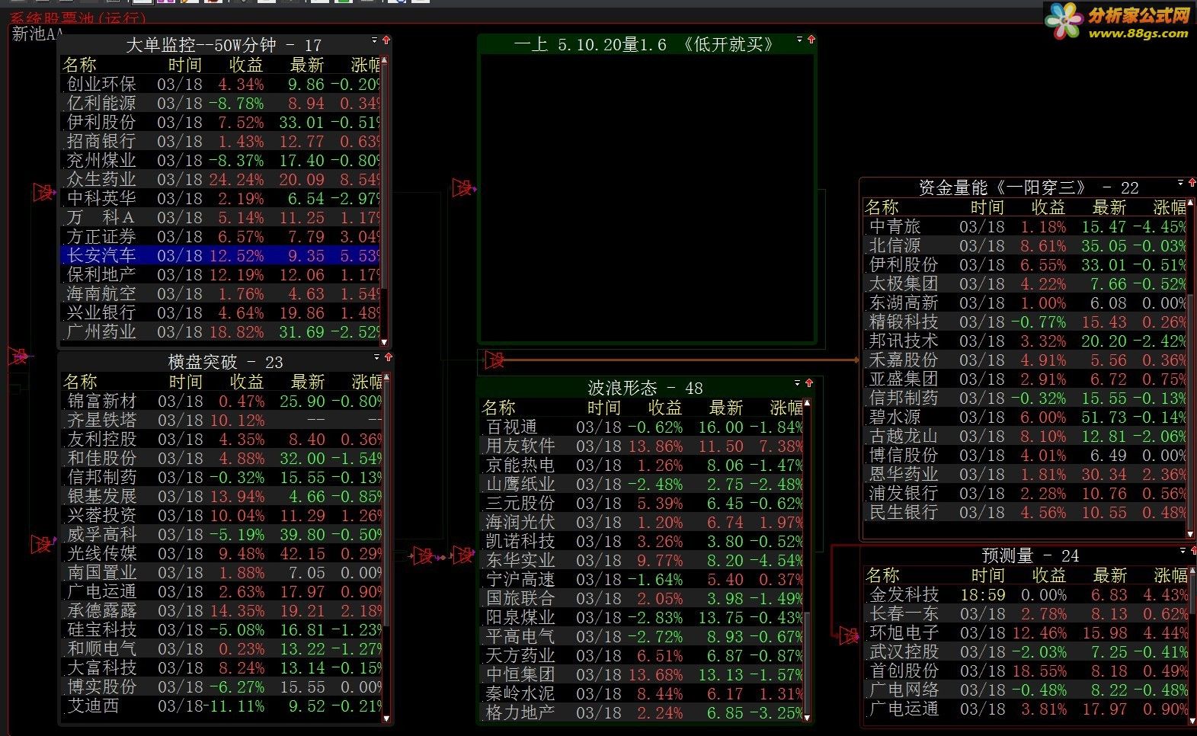Click scroll-down arrow in 波浪形态 list
Viewport: 1197px width, 736px height.
point(807,717)
